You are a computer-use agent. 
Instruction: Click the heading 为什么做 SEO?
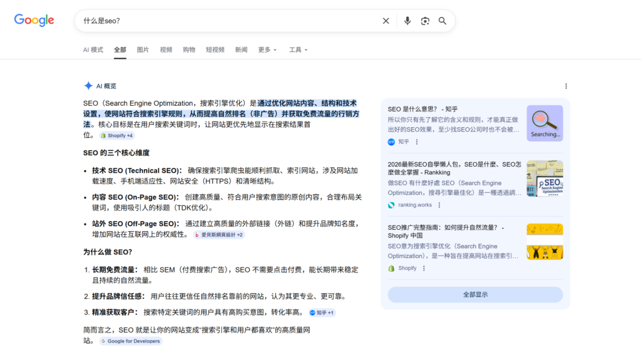(x=108, y=252)
